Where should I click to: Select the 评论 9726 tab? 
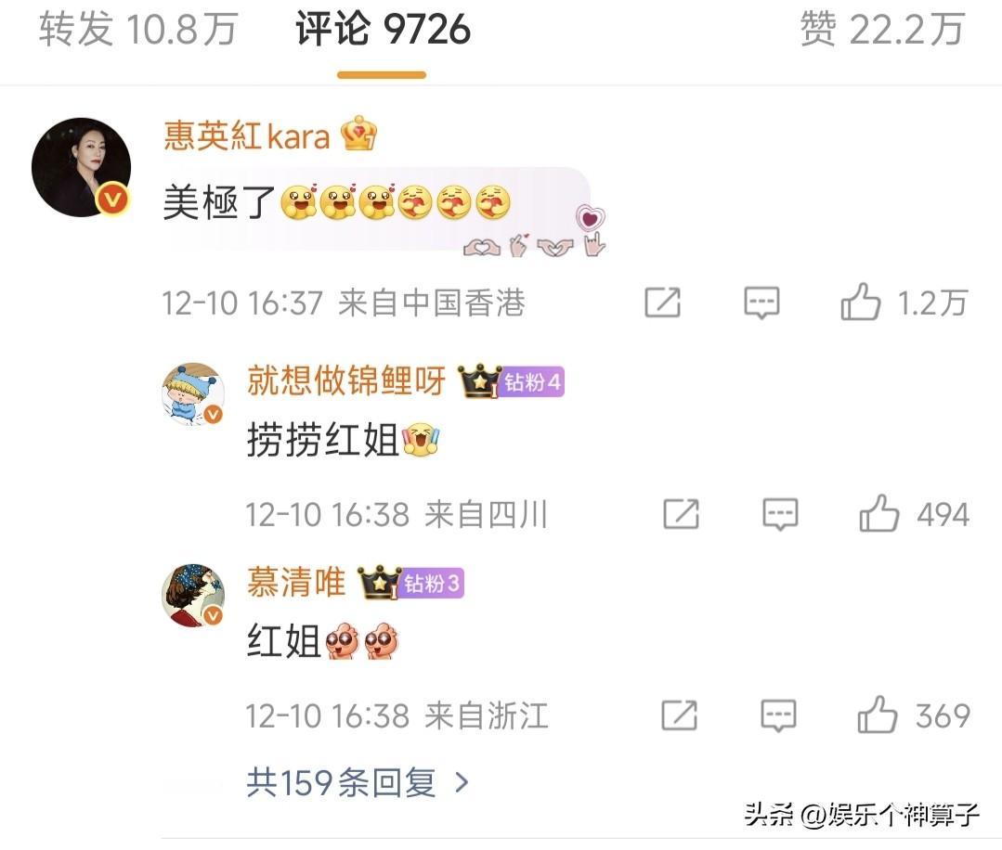[x=383, y=30]
